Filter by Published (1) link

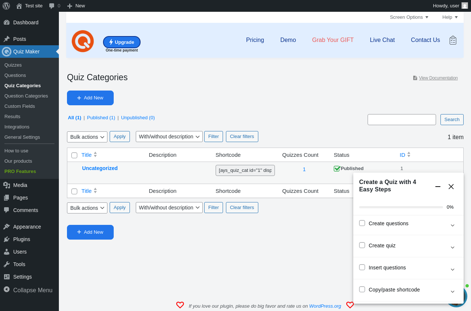point(101,118)
